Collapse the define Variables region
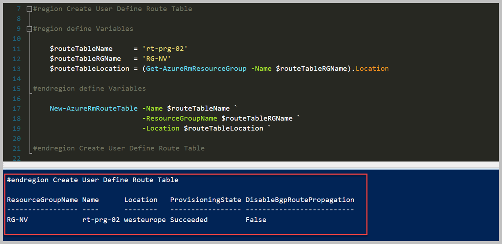The image size is (502, 244). coord(29,29)
